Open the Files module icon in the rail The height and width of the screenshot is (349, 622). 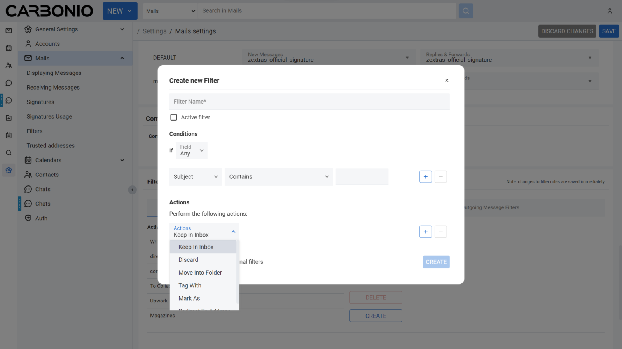point(9,117)
